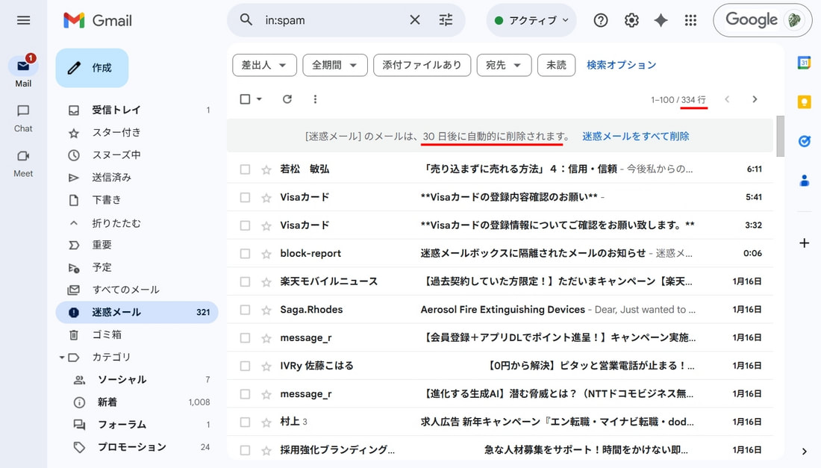
Task: Click the 迷惑メールをすべて削除 link
Action: point(635,136)
